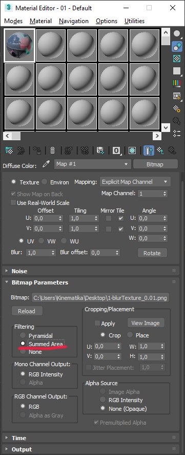Click the Blur offset spinner arrows
This screenshot has height=455, width=185.
117,253
